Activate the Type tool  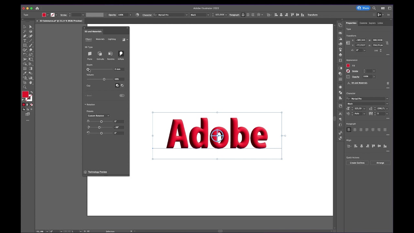(25, 41)
